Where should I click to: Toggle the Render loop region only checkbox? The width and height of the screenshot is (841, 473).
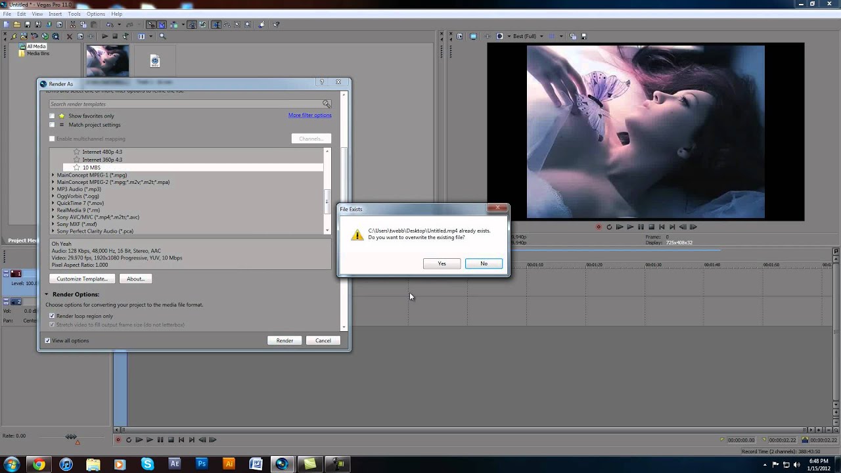52,316
